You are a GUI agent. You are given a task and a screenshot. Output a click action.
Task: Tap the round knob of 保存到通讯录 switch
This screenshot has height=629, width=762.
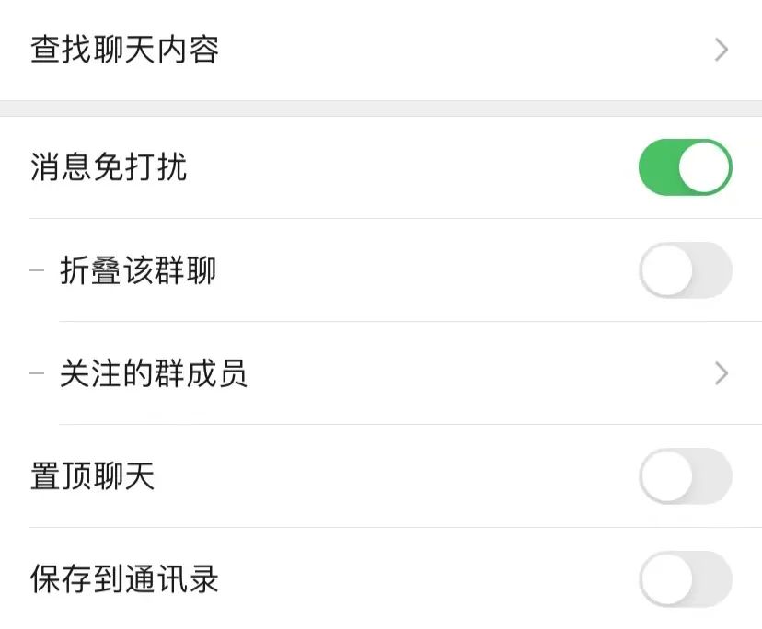click(666, 579)
